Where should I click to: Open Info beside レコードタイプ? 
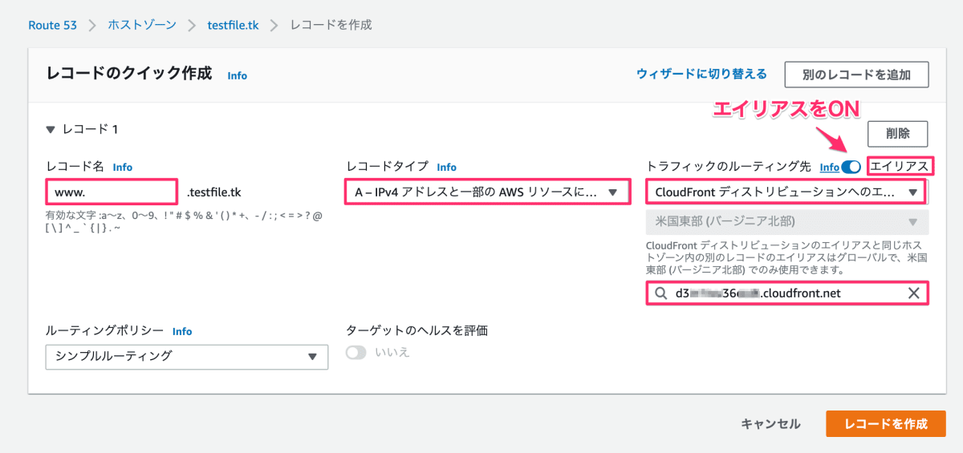tap(447, 167)
